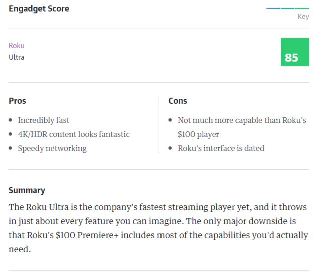This screenshot has height=274, width=321.
Task: Click the summary paragraph's first line
Action: (157, 207)
